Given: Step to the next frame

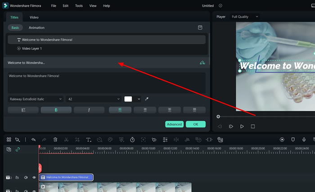Looking at the screenshot, I should pyautogui.click(x=231, y=127).
